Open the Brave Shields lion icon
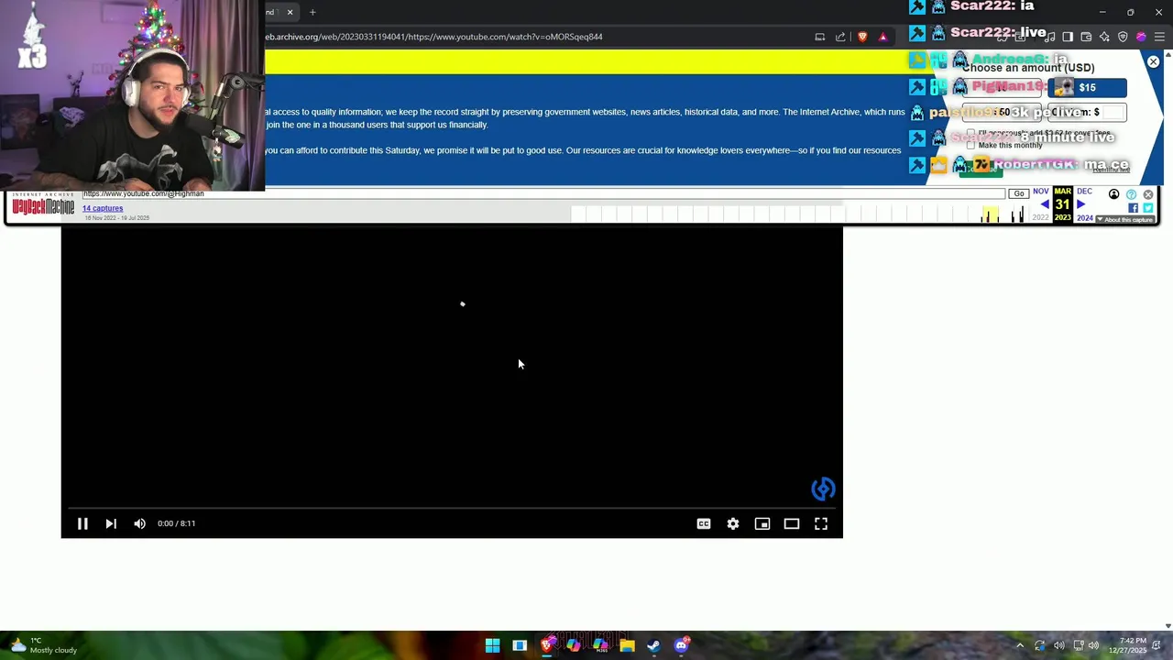Screen dimensions: 1173x660 pyautogui.click(x=862, y=37)
